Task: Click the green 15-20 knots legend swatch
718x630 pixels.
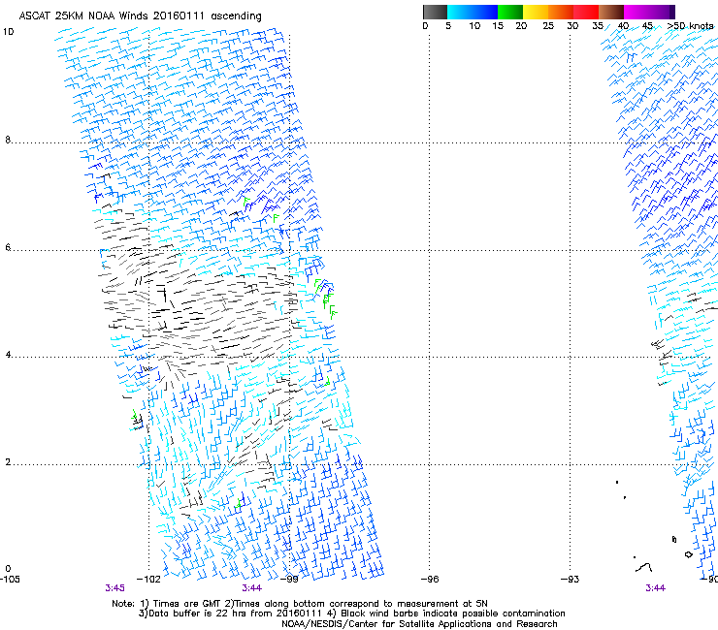Action: pyautogui.click(x=510, y=12)
